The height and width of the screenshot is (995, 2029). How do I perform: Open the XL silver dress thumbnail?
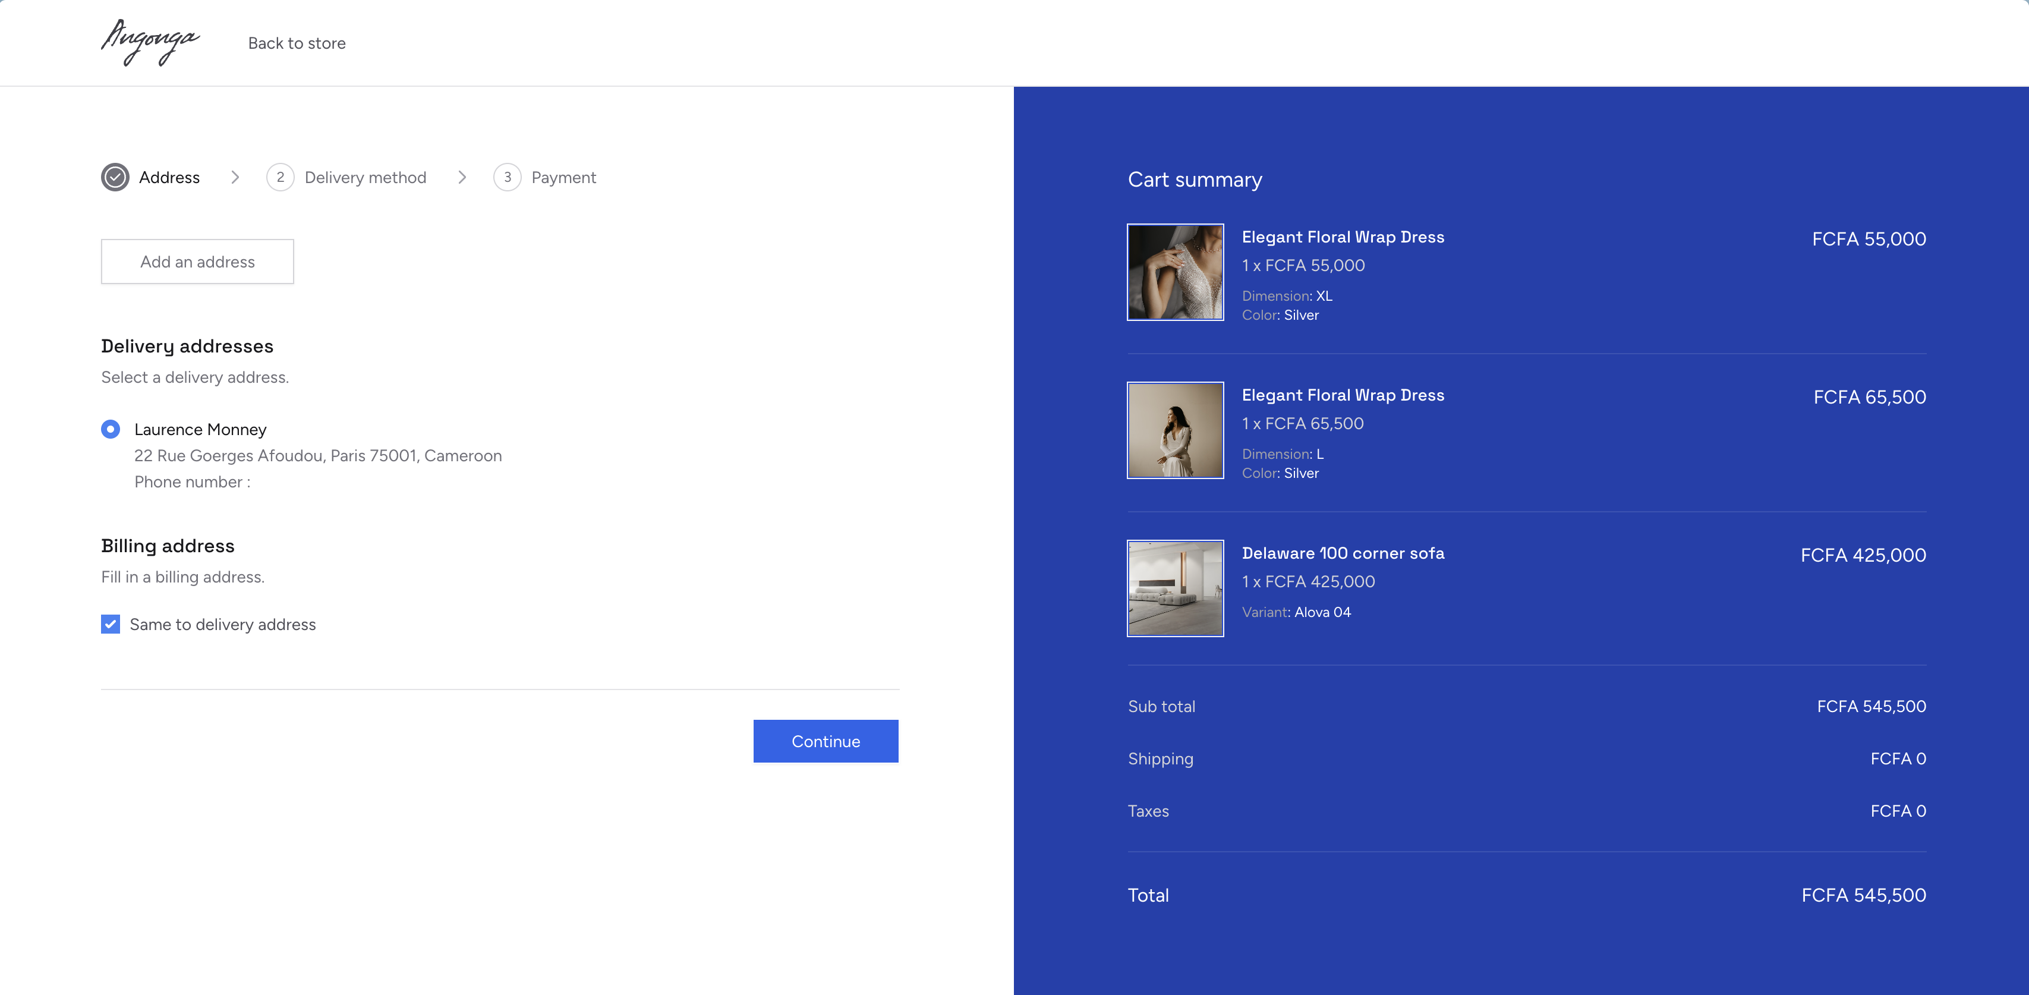point(1175,272)
